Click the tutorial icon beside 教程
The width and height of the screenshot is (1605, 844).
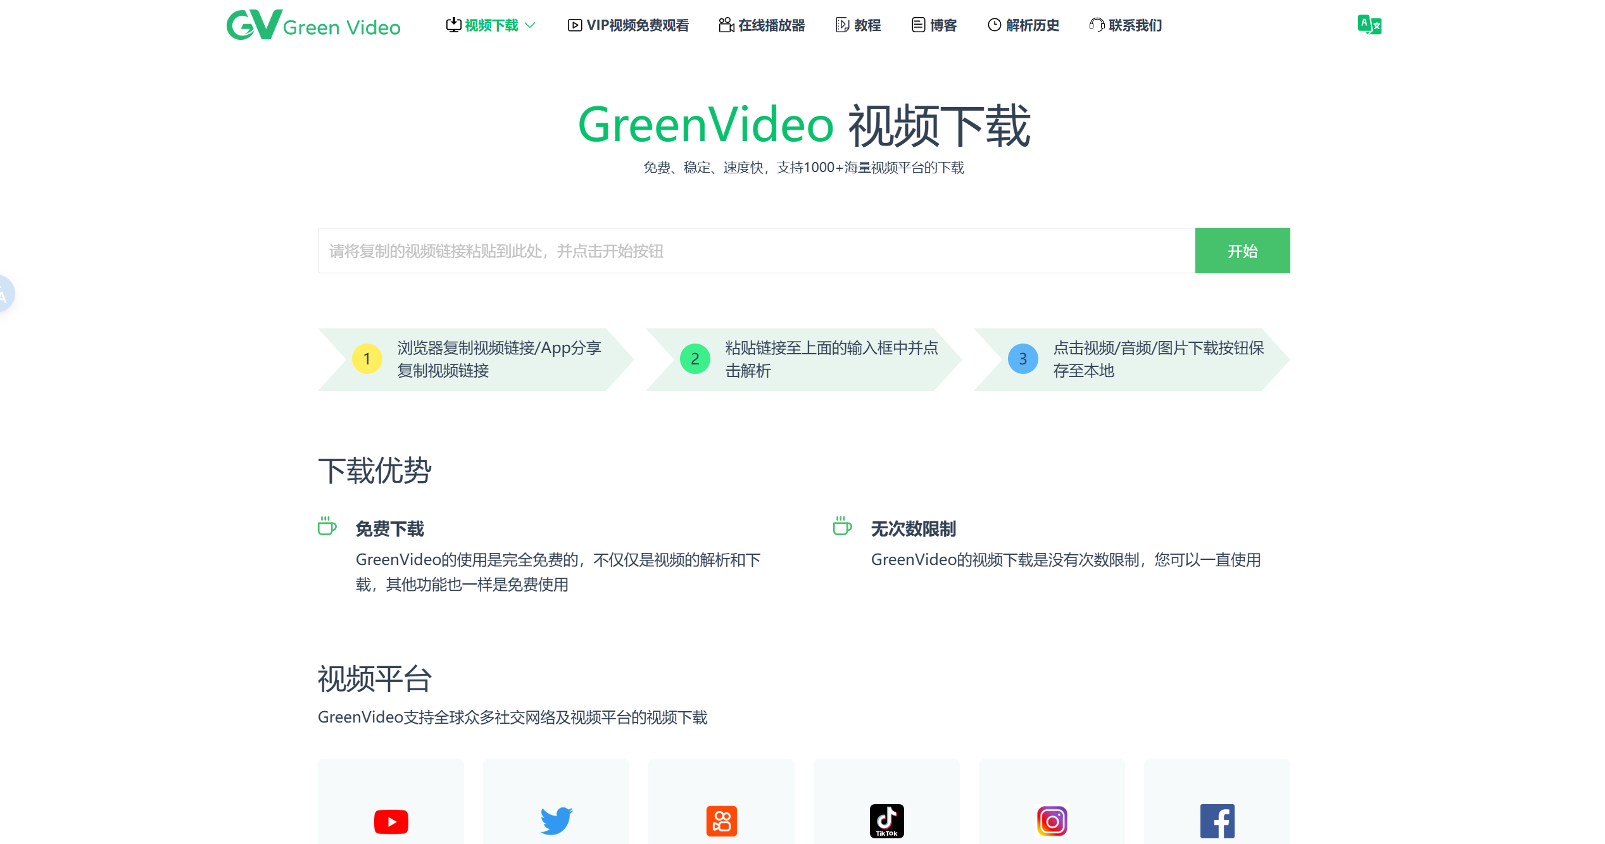842,25
